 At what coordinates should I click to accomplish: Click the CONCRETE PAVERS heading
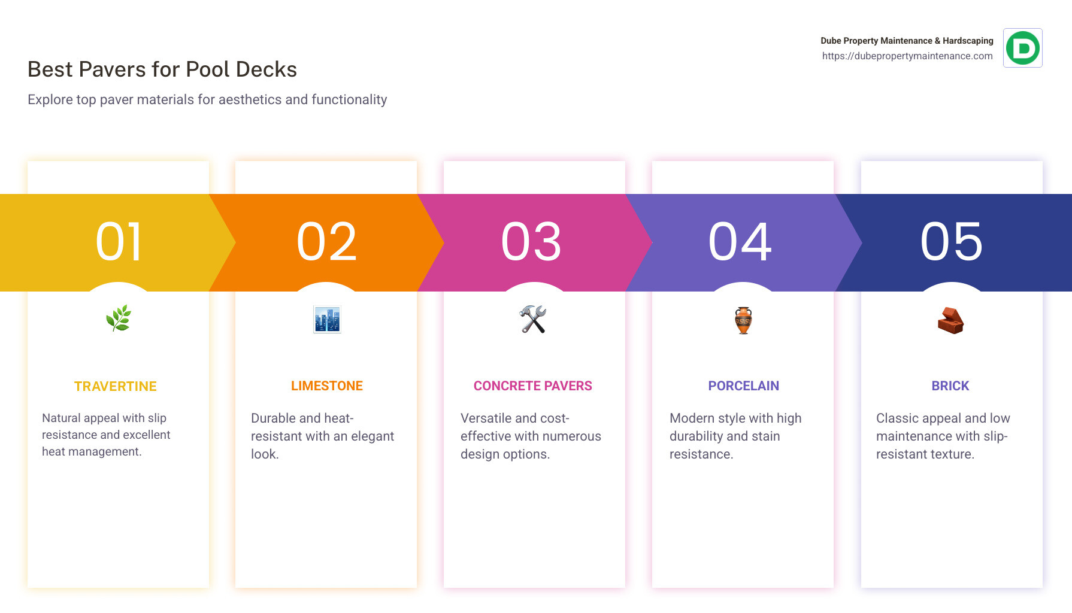pos(532,386)
